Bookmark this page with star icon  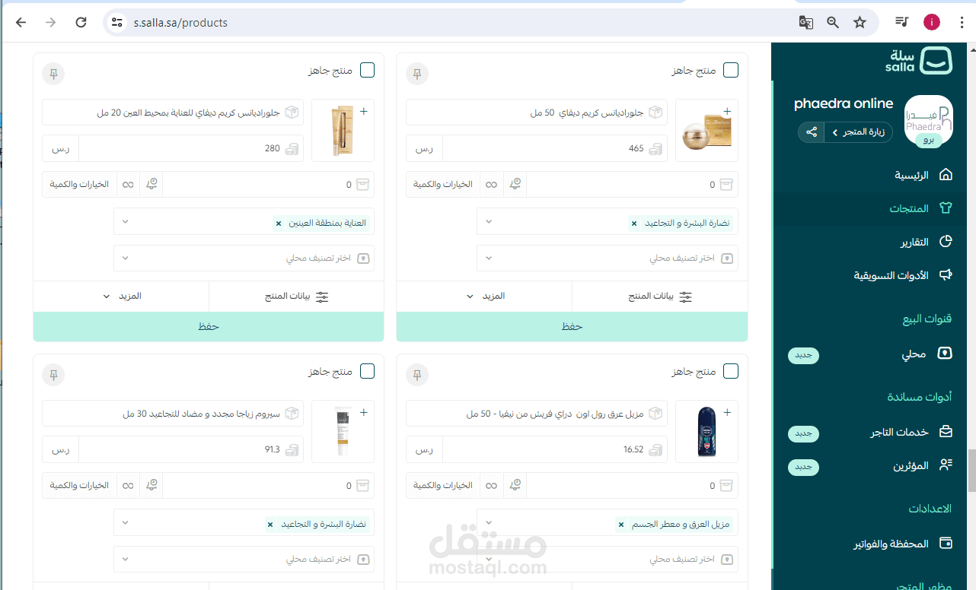[860, 23]
